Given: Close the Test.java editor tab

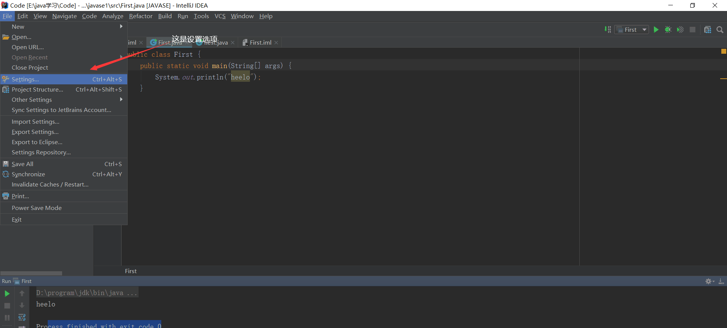Looking at the screenshot, I should (x=232, y=43).
